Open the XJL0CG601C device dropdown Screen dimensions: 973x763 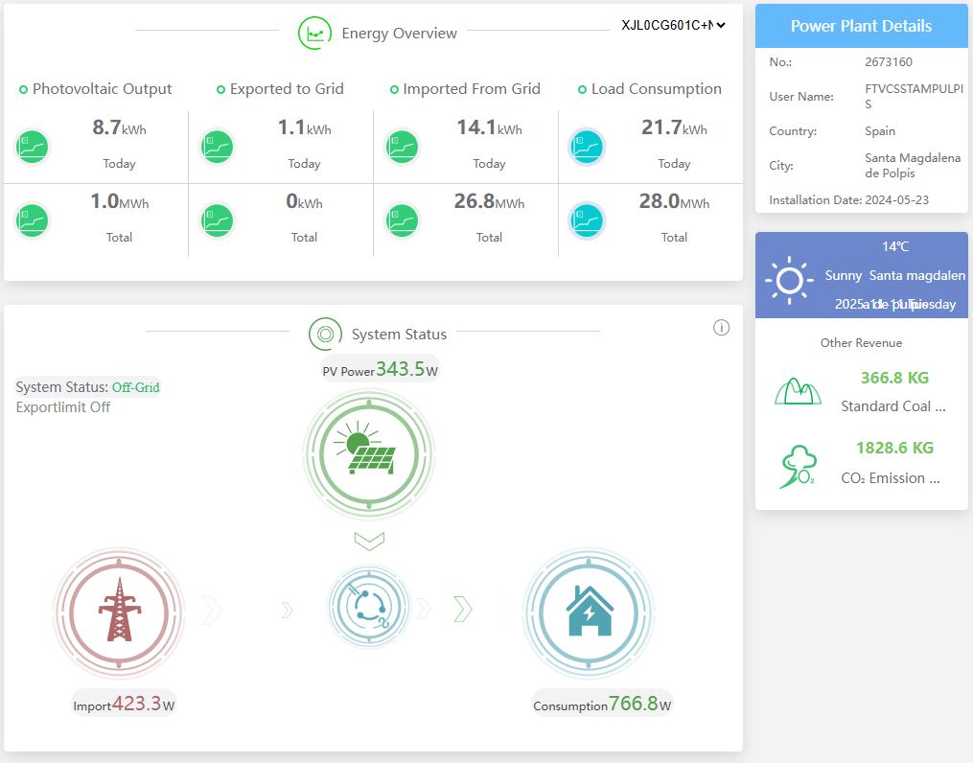[673, 25]
